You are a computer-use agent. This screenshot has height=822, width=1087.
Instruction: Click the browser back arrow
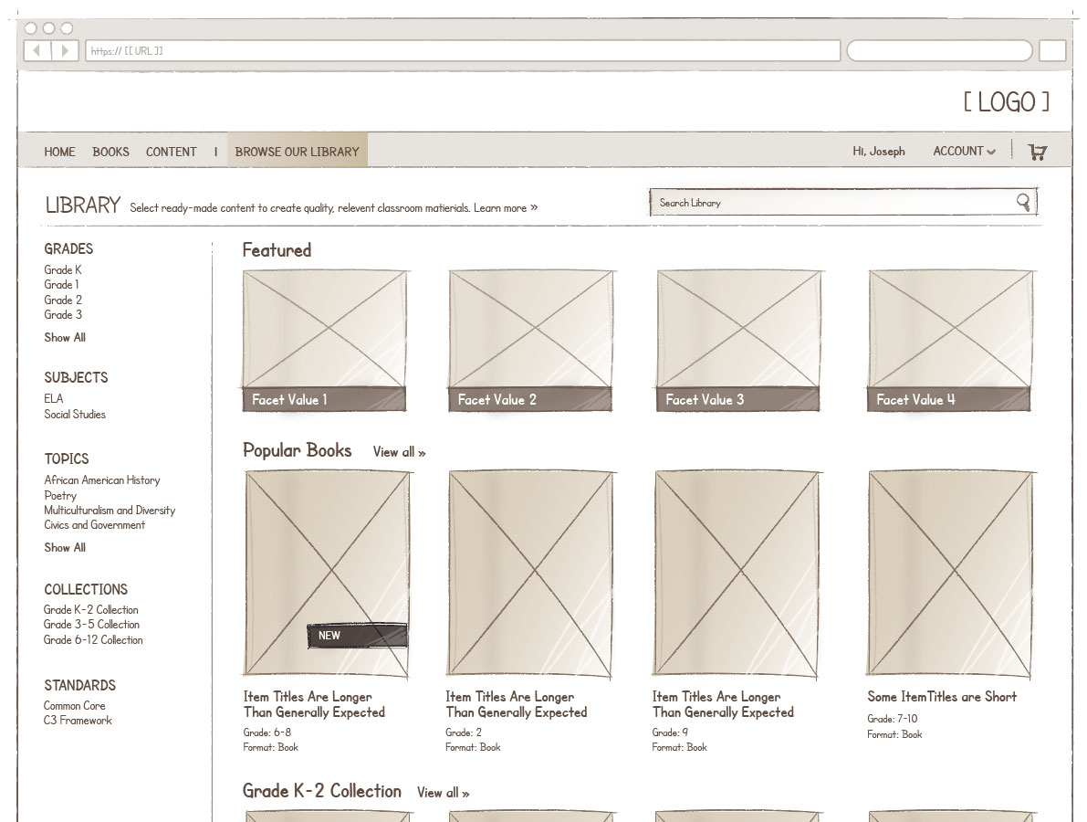coord(35,50)
